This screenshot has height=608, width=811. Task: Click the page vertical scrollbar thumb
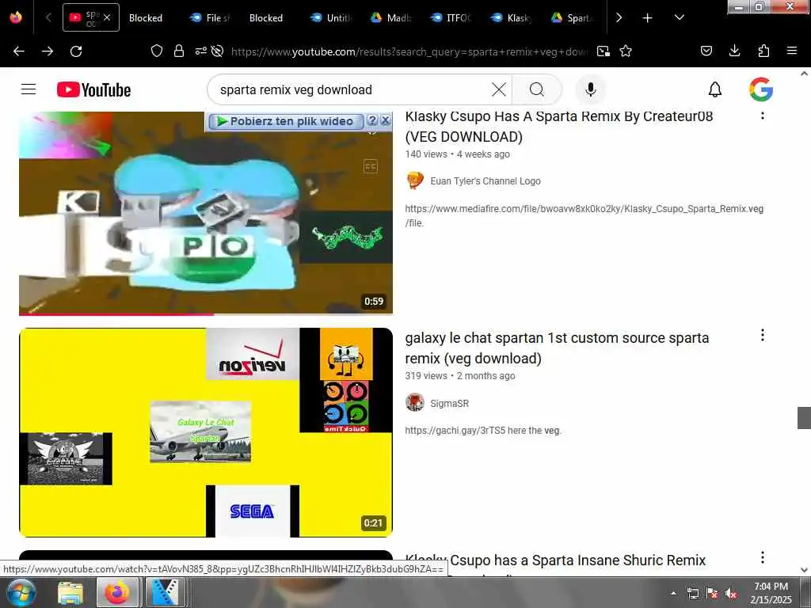coord(805,418)
